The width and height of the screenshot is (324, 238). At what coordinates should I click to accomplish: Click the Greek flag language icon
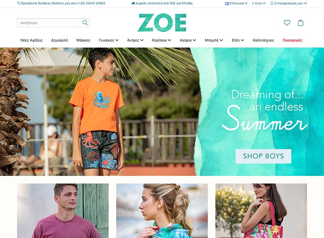tap(227, 3)
